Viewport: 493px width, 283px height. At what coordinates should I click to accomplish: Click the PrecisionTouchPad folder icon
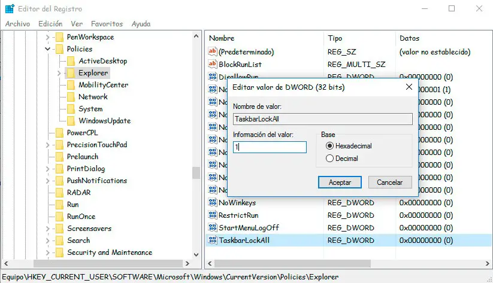coord(59,145)
